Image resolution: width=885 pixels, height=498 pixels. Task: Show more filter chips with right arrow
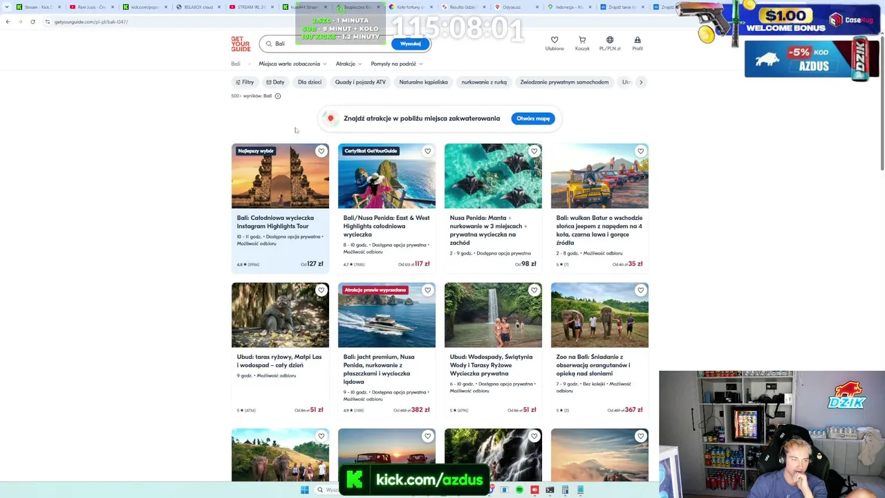pos(641,82)
